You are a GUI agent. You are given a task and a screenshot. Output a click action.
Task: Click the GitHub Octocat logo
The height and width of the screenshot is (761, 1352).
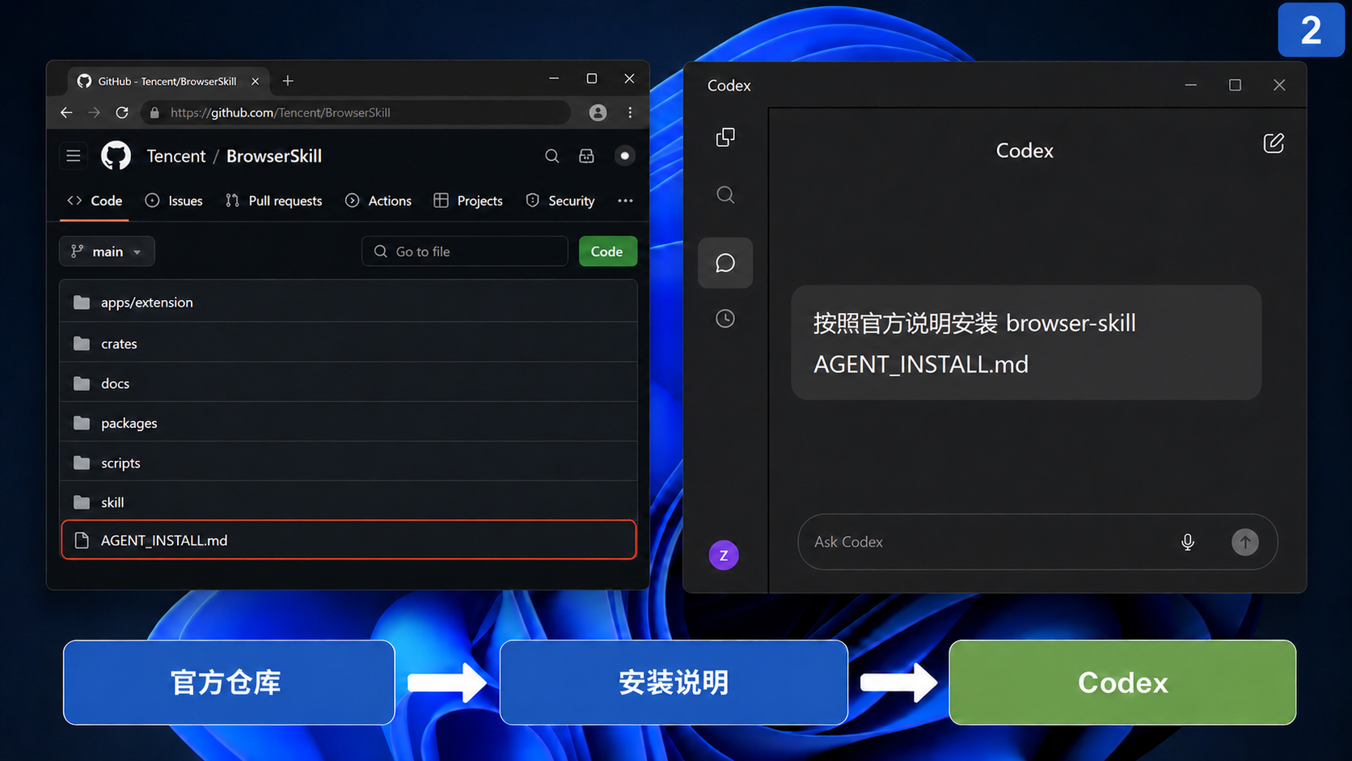tap(116, 156)
